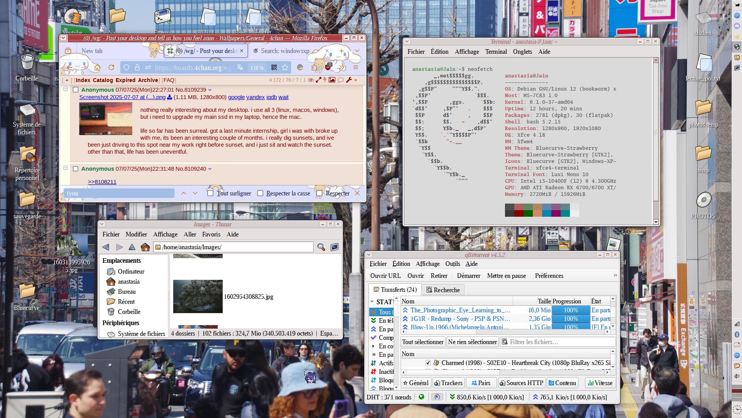Screen dimensions: 742x418
Task: Toggle alternative speed limits in qBittorrent status bar
Action: [x=437, y=397]
